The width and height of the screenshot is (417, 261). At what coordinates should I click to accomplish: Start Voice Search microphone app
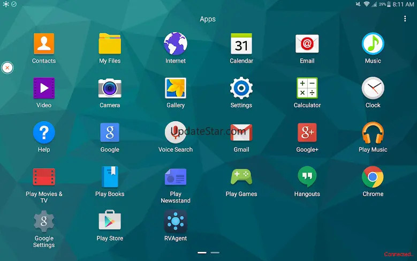176,132
